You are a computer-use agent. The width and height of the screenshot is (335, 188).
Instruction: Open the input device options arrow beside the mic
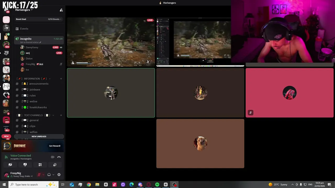pos(43,175)
